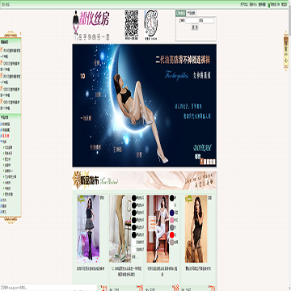Click the round seal image beside QR code
The height and width of the screenshot is (291, 291).
coord(150,25)
